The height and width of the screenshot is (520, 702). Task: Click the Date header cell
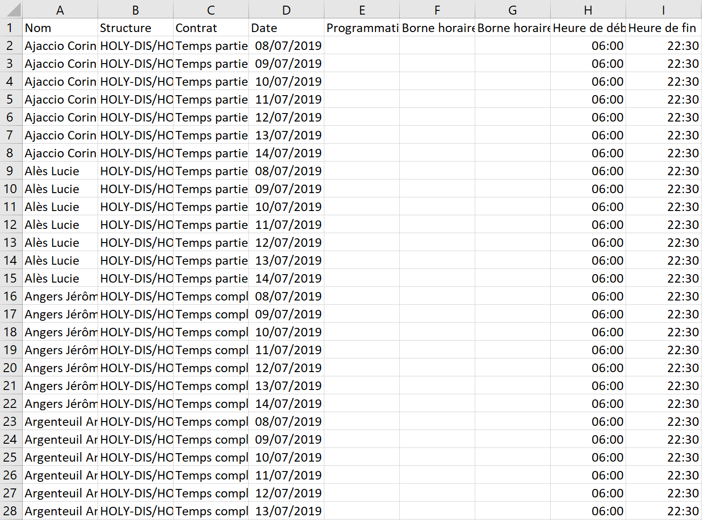click(286, 28)
